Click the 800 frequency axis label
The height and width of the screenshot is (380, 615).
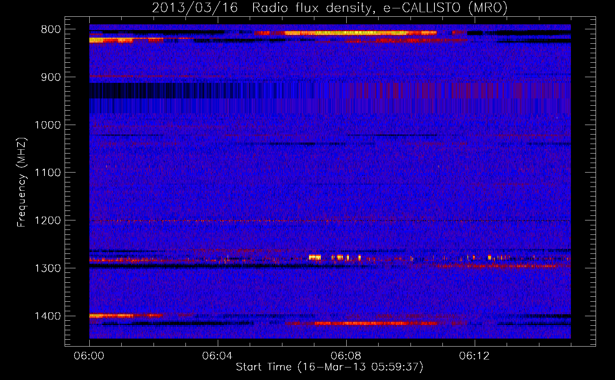tap(51, 30)
